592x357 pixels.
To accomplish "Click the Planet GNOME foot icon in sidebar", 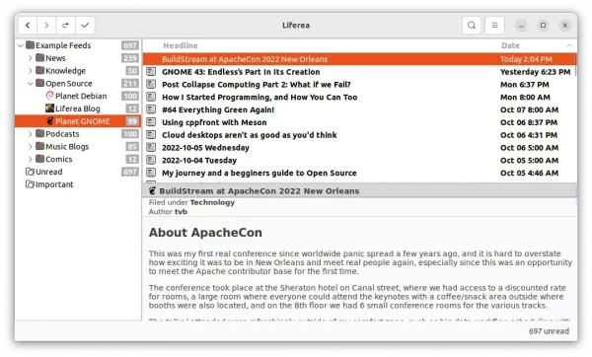I will (50, 120).
